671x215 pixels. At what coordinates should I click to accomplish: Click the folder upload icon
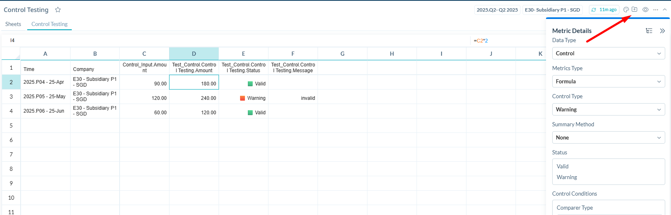click(634, 9)
